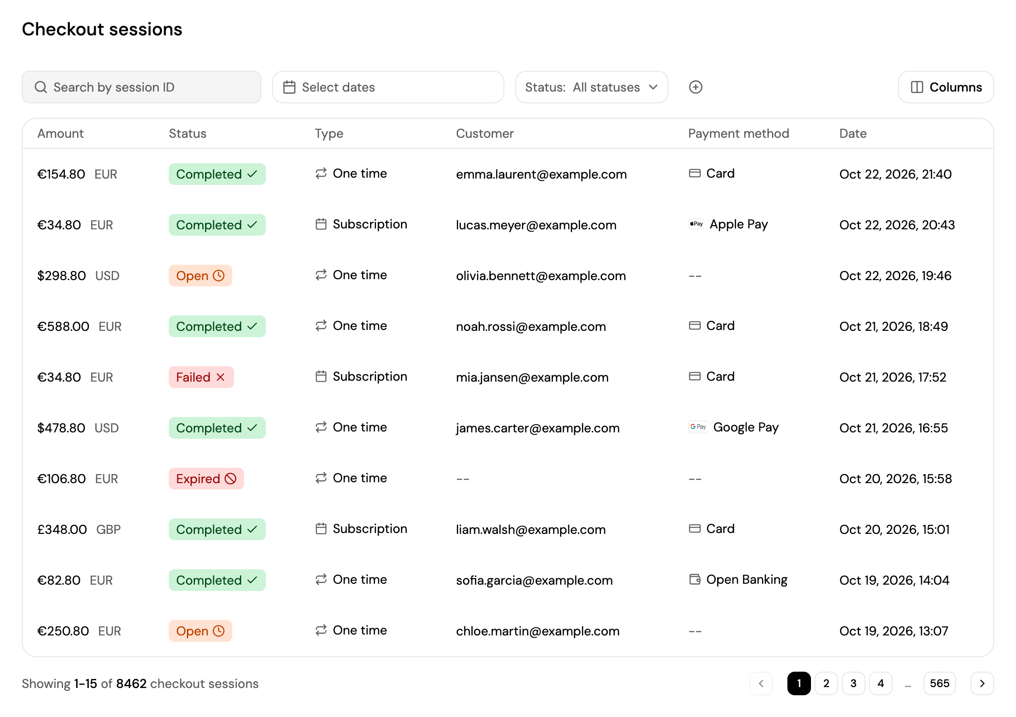This screenshot has width=1016, height=717.
Task: Click the Date column header
Action: [853, 133]
